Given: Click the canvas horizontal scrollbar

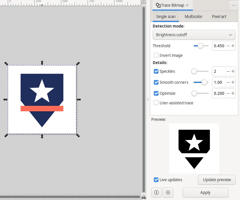Looking at the screenshot, I should [70, 197].
